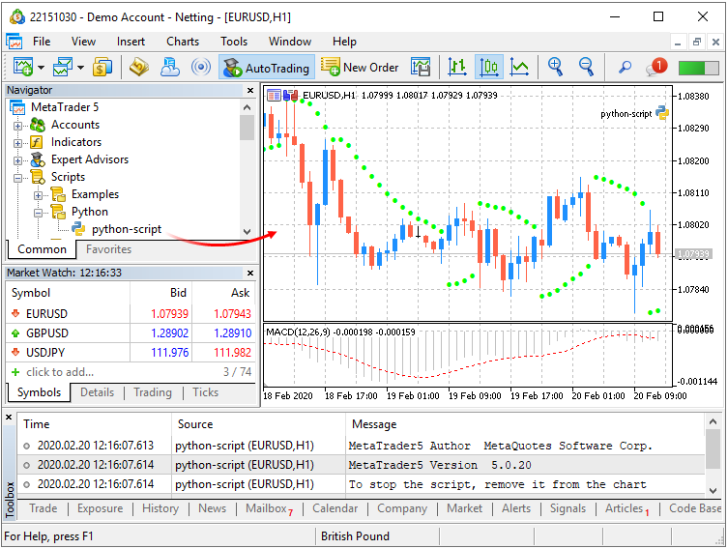Click python-script icon on chart

(661, 113)
